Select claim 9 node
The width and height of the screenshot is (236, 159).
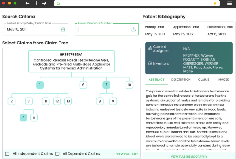(x=113, y=101)
